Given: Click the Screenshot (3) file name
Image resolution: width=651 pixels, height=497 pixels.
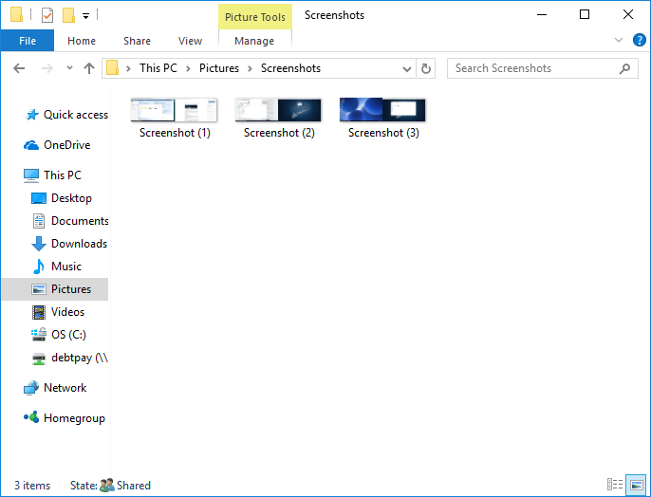Looking at the screenshot, I should [x=383, y=133].
